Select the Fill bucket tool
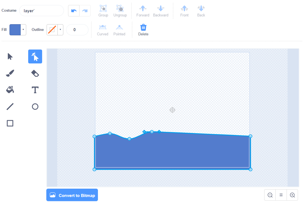The image size is (303, 202). (x=10, y=90)
